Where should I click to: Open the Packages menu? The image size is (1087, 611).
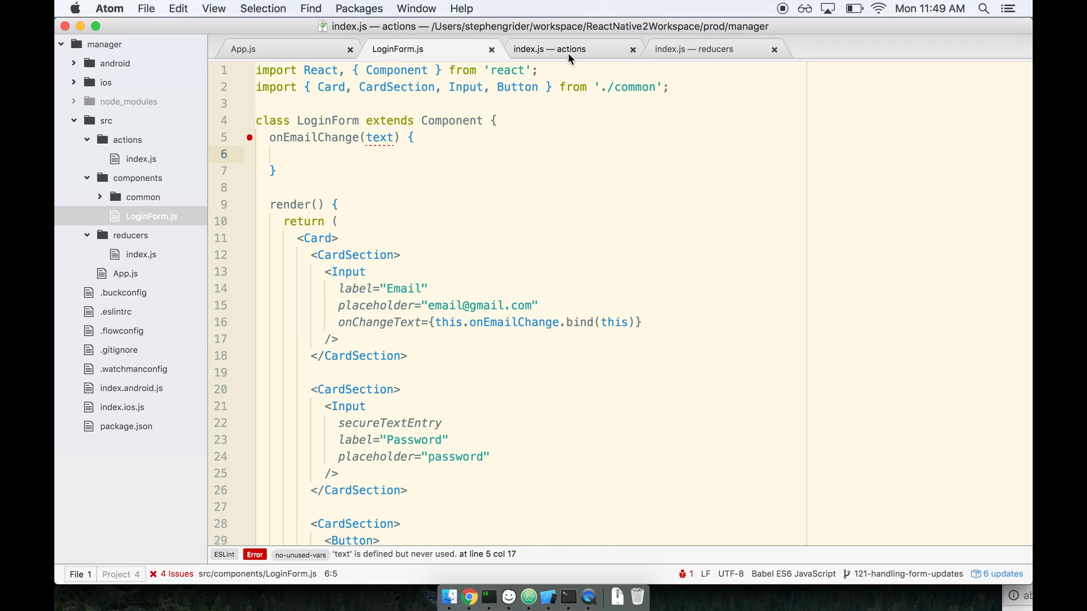(x=359, y=8)
